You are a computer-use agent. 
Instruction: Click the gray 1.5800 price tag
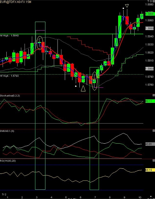(x=150, y=69)
